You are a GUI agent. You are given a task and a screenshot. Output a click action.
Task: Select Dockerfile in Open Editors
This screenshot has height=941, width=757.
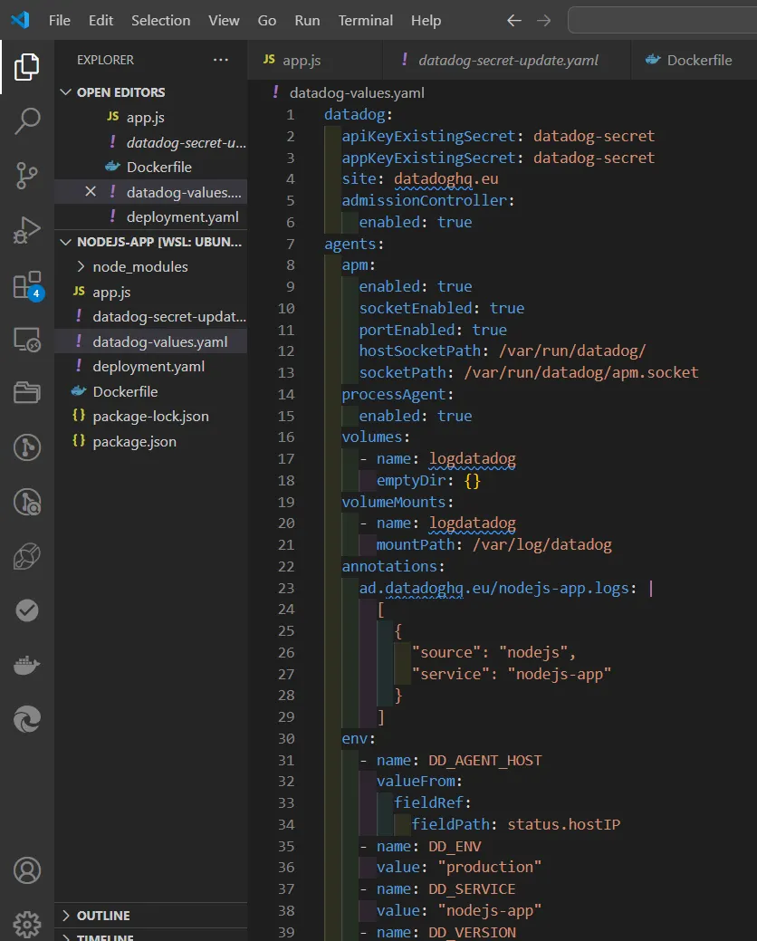pyautogui.click(x=151, y=167)
